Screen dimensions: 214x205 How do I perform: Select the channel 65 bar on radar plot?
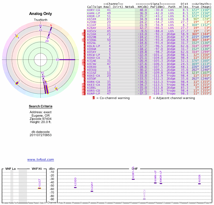tap(67, 60)
